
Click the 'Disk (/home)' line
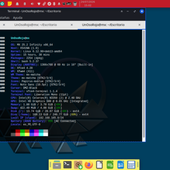pyautogui.click(x=50, y=114)
